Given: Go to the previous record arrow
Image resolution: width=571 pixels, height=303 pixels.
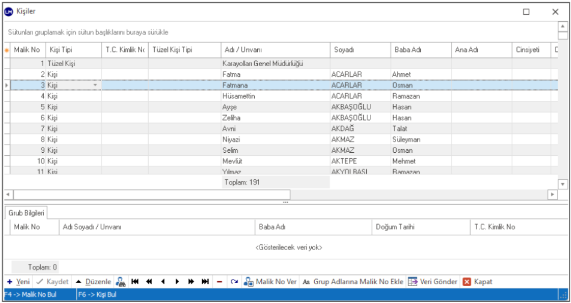Looking at the screenshot, I should [x=163, y=282].
